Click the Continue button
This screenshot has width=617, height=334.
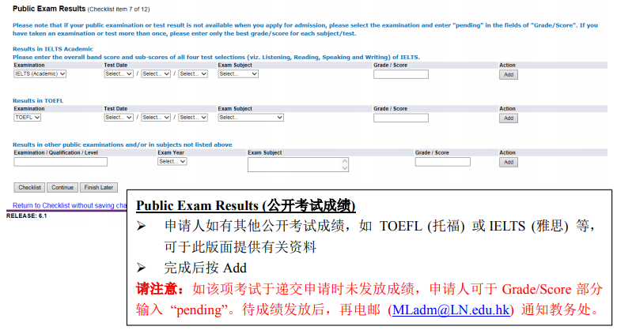62,188
